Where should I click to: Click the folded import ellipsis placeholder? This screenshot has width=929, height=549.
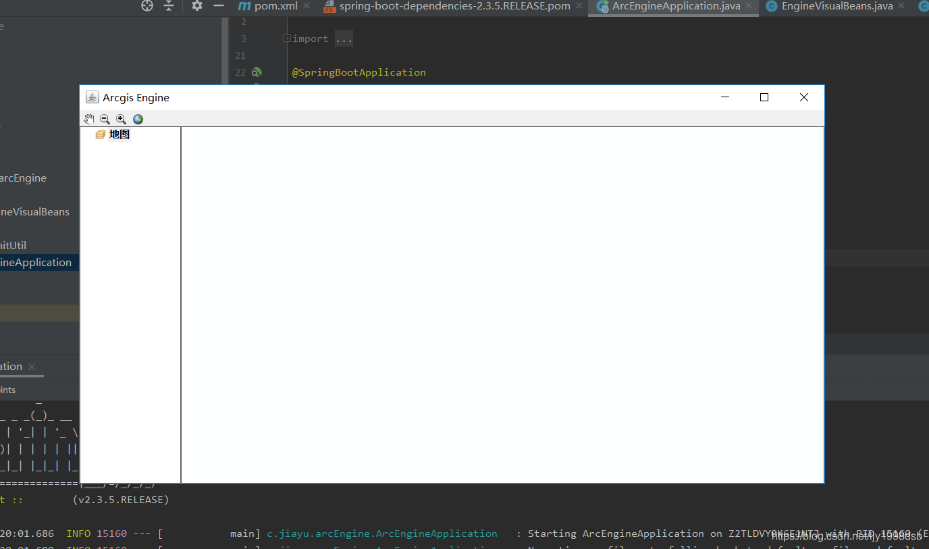pos(344,38)
